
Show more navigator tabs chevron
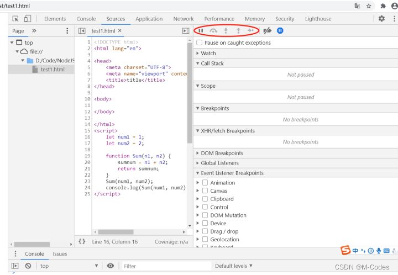(x=34, y=31)
